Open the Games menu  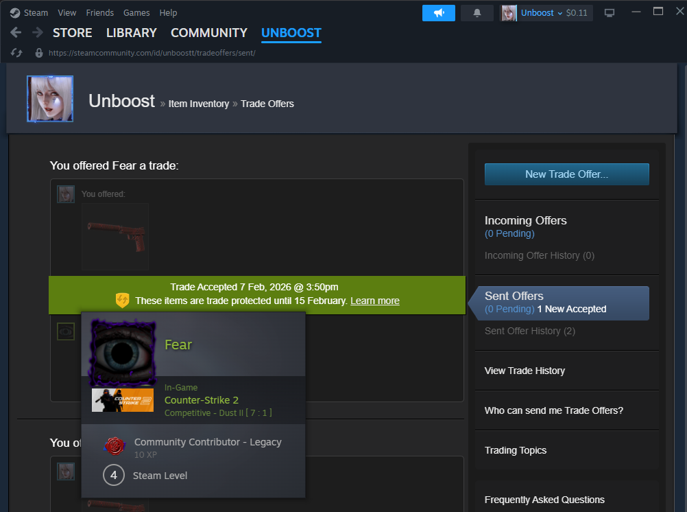click(x=136, y=13)
